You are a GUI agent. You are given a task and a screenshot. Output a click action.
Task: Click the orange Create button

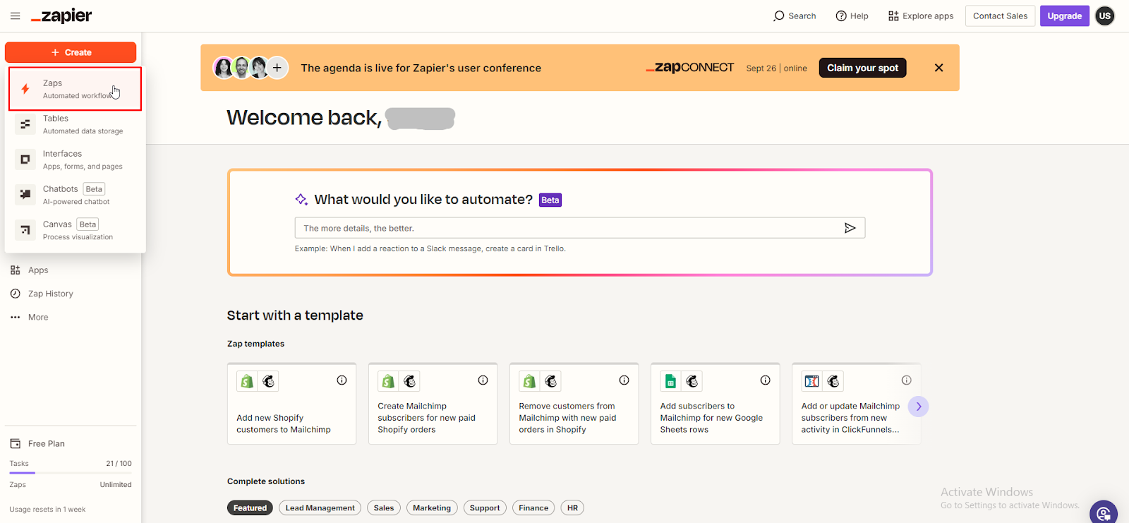click(x=71, y=52)
